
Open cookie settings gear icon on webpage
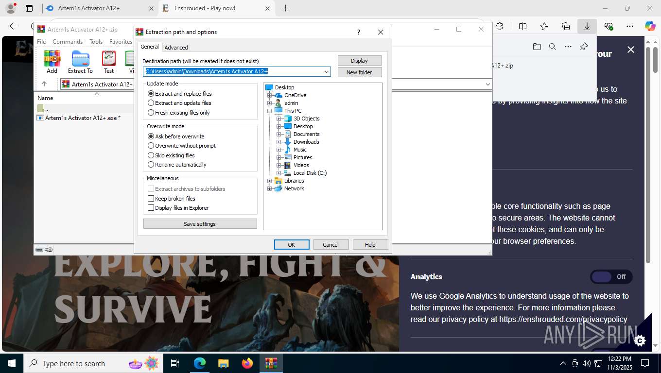tap(640, 340)
